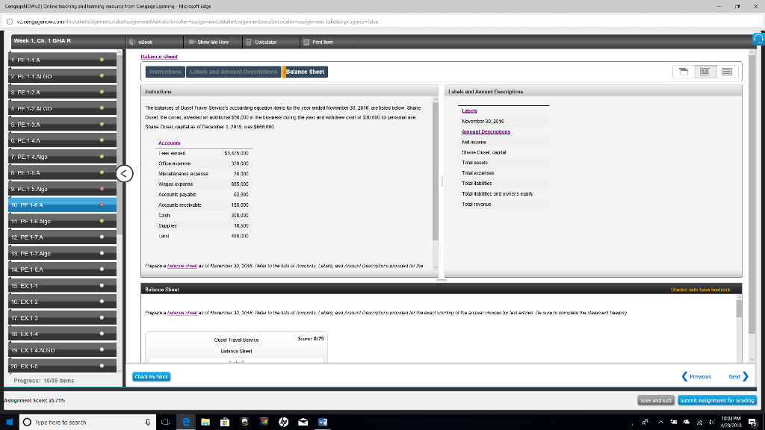Select the split panel layout icon
The height and width of the screenshot is (430, 765).
(705, 72)
